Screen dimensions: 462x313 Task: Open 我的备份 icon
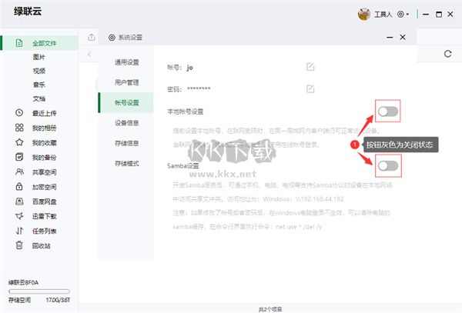(x=19, y=157)
